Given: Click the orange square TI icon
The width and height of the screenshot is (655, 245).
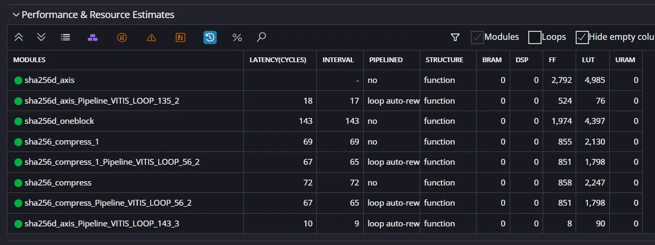Looking at the screenshot, I should [181, 37].
